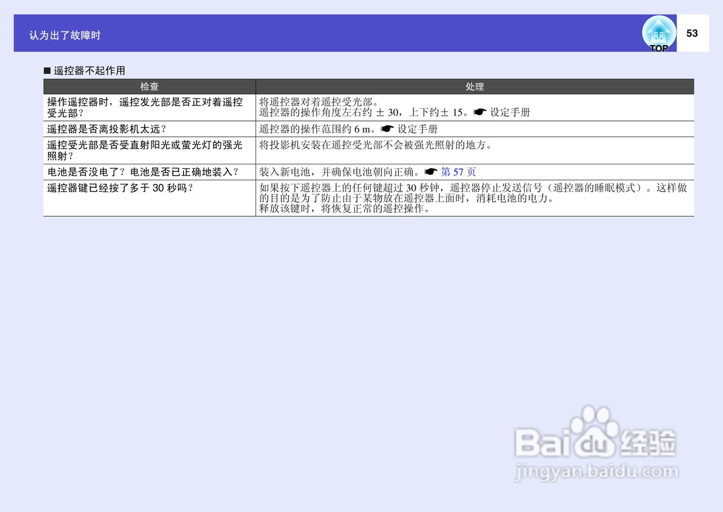
Task: Select the cell 遥控器是否离投影机太远？
Action: pyautogui.click(x=150, y=129)
